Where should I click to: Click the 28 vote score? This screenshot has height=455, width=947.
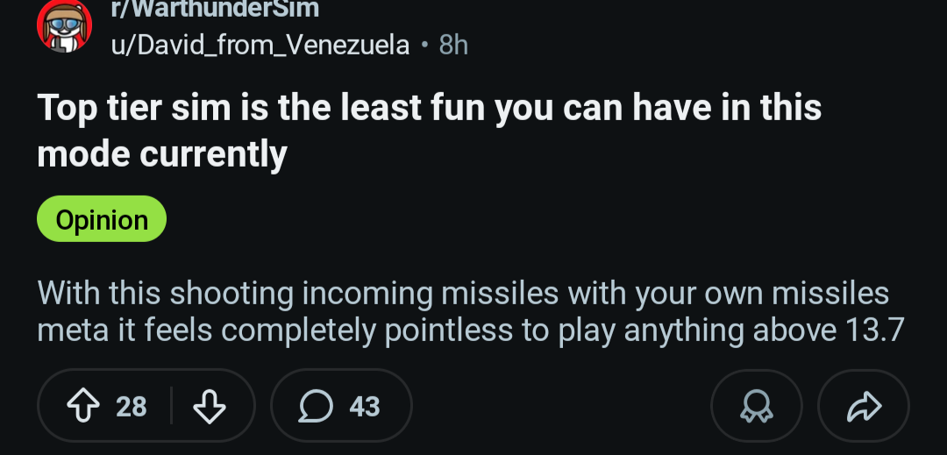point(132,406)
